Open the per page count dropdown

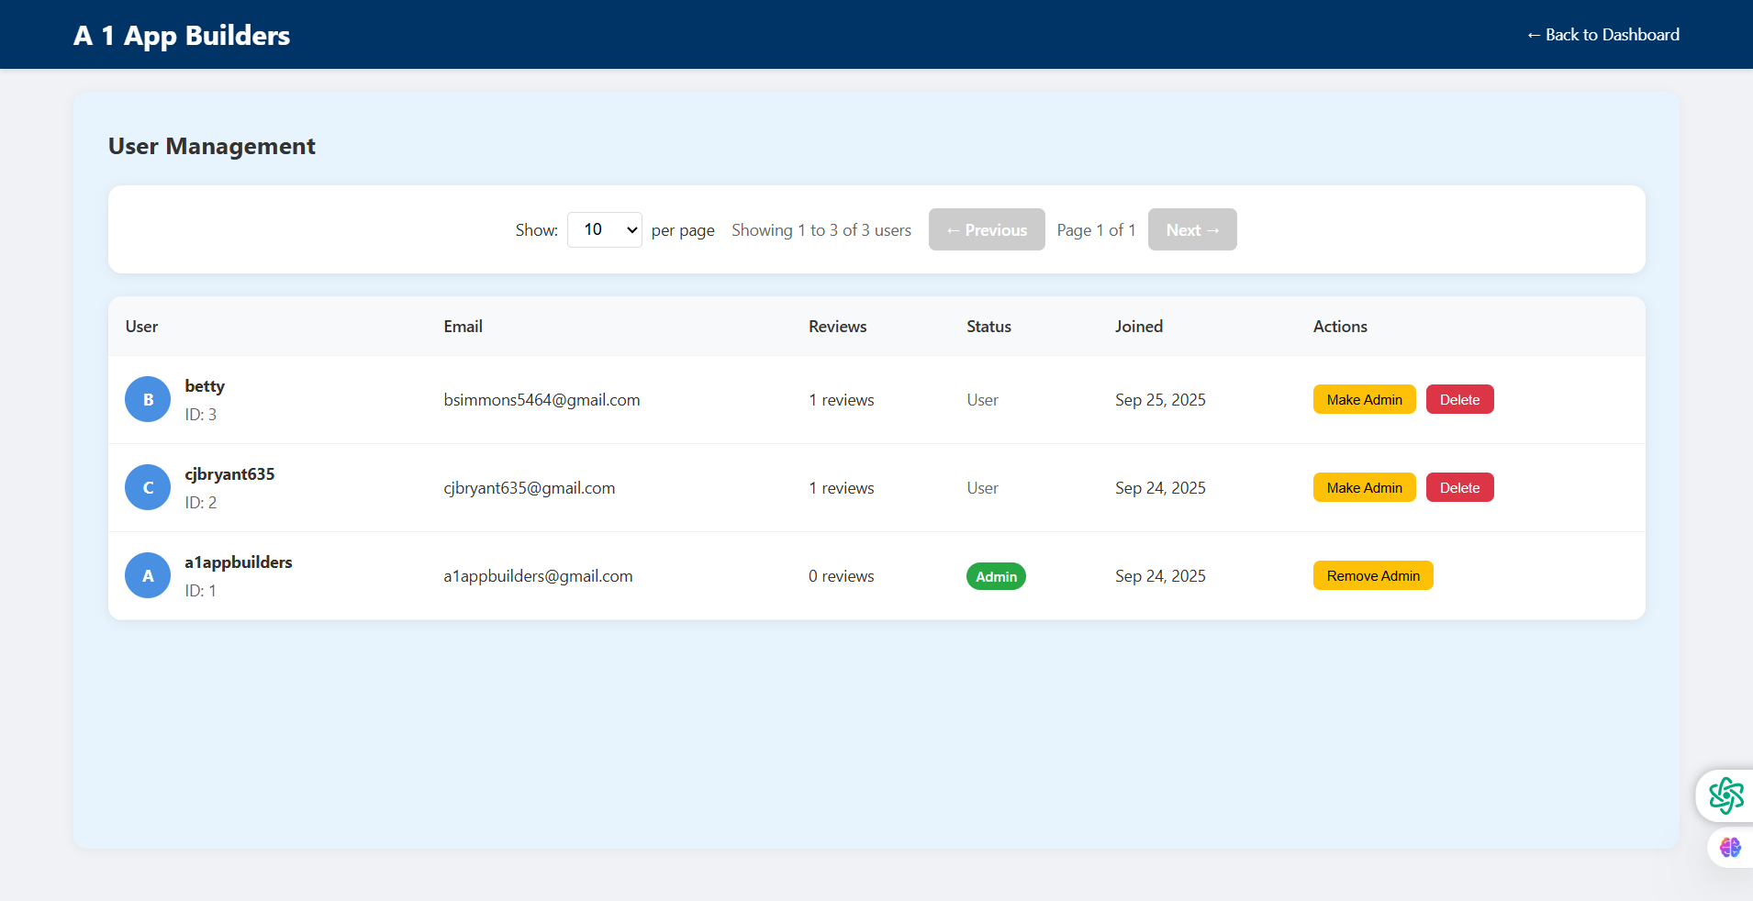tap(604, 229)
